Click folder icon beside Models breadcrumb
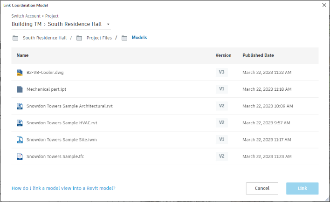 tap(124, 38)
